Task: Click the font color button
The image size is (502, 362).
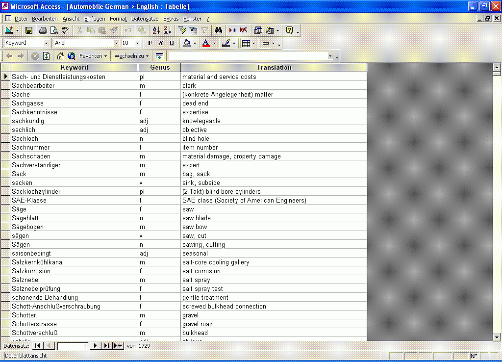Action: (206, 43)
